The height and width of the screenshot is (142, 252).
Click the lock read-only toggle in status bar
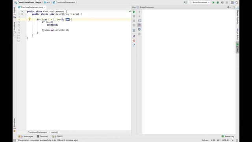tap(233, 140)
